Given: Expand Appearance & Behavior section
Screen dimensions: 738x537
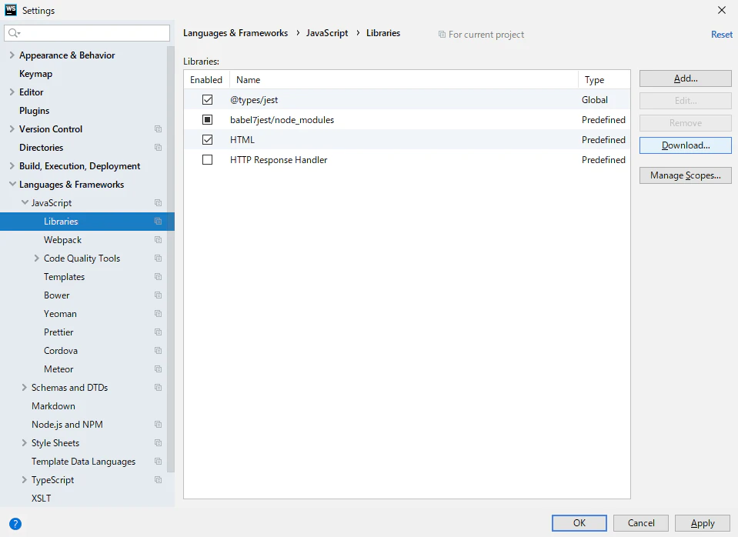Looking at the screenshot, I should [x=12, y=55].
